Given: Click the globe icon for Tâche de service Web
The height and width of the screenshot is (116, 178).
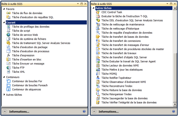Looking at the screenshot, I should pos(8,35).
